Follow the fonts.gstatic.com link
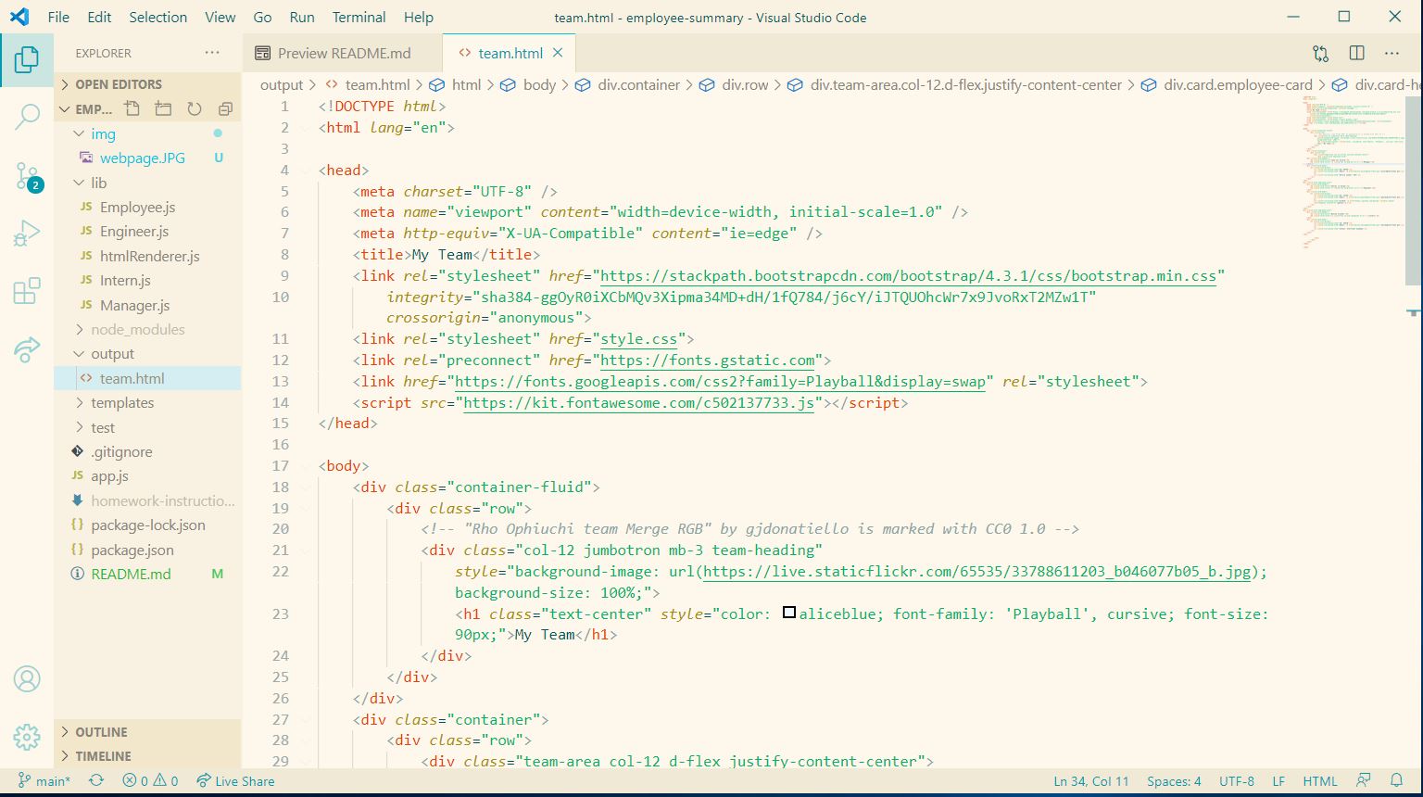Image resolution: width=1423 pixels, height=797 pixels. pos(707,360)
